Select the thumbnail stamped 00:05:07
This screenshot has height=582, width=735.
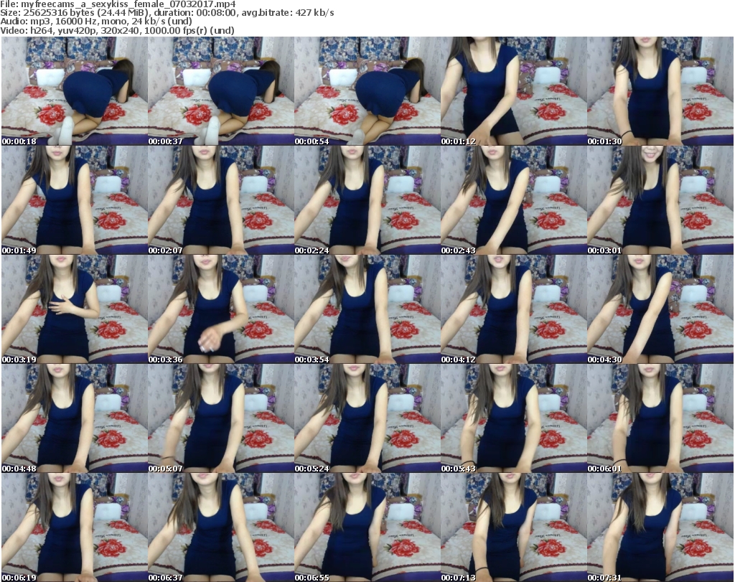tap(221, 419)
